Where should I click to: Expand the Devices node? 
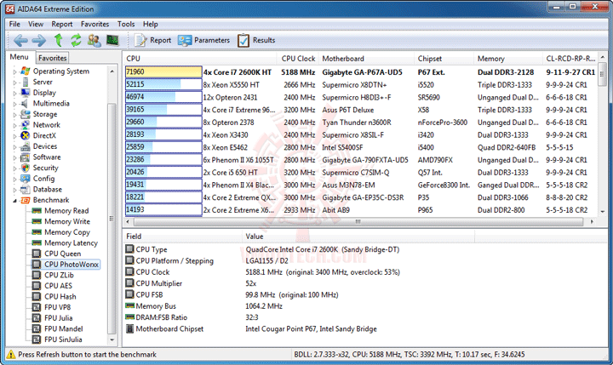pyautogui.click(x=14, y=147)
